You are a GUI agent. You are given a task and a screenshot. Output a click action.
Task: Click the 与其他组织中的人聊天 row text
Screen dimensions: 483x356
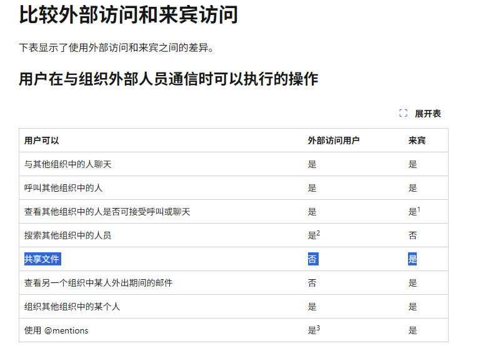pyautogui.click(x=67, y=164)
